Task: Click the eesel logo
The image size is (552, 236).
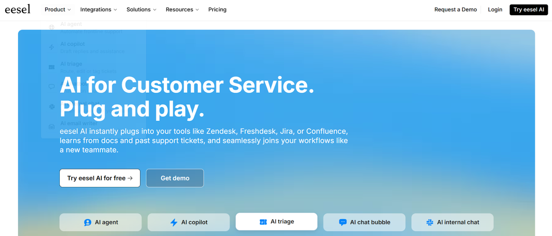Action: (17, 9)
